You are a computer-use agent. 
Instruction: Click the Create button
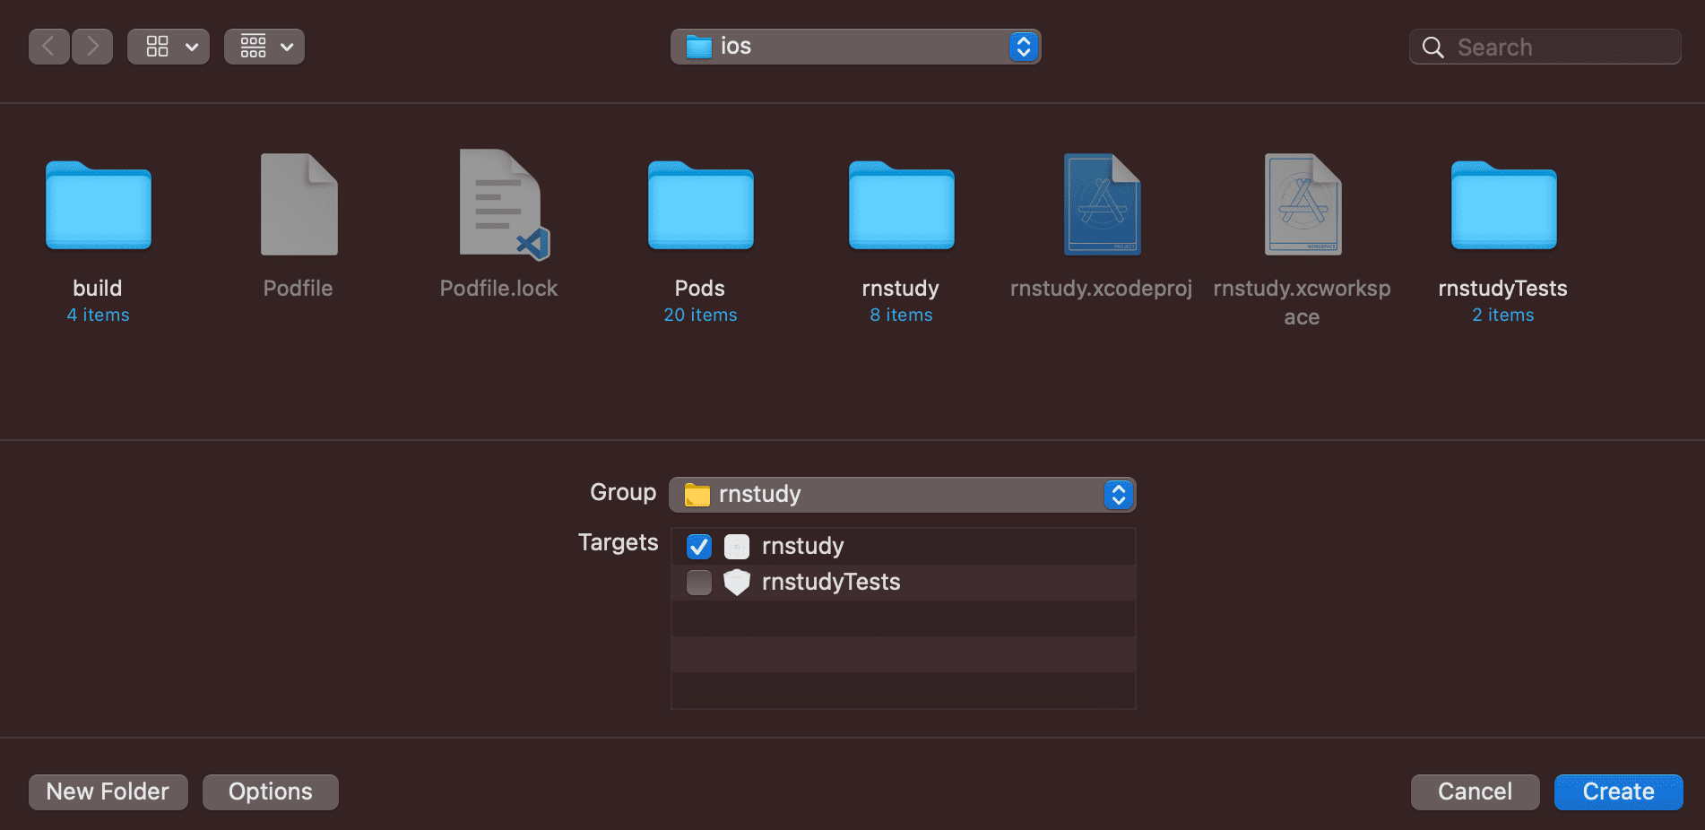[1618, 792]
